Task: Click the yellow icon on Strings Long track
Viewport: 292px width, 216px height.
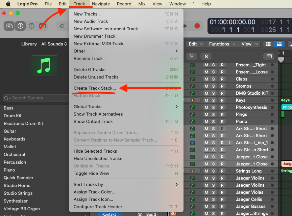Action: tap(192, 171)
